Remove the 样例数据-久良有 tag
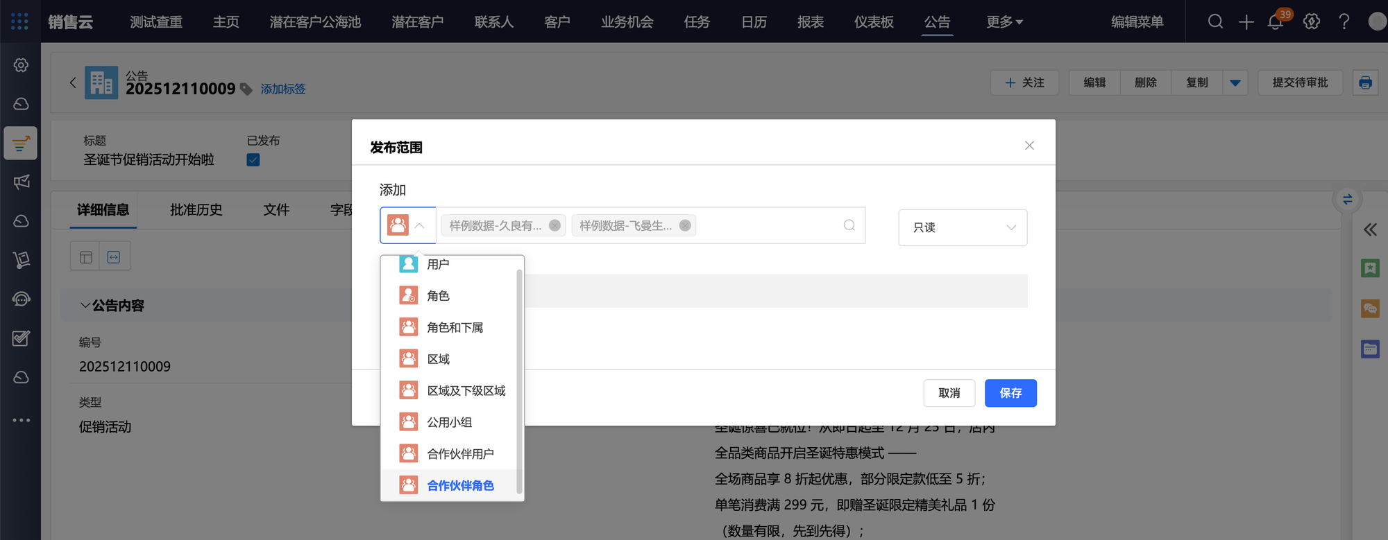This screenshot has height=540, width=1388. pyautogui.click(x=555, y=225)
